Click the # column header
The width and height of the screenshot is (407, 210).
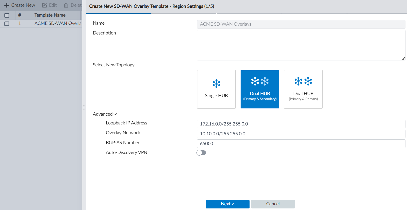coord(19,15)
